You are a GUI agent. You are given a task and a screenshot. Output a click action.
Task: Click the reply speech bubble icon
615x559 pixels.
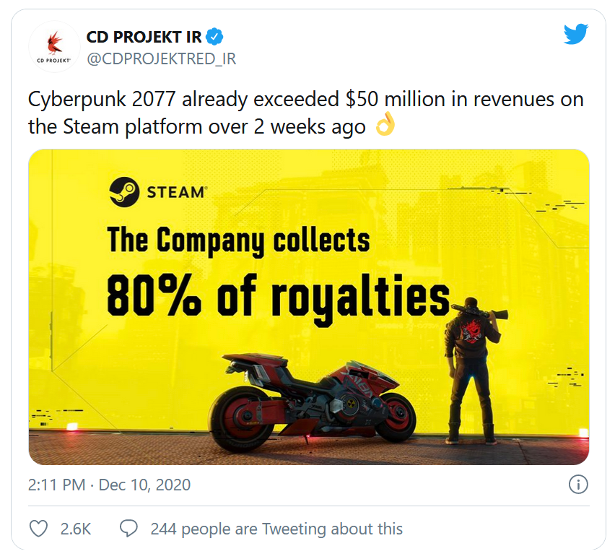point(128,529)
